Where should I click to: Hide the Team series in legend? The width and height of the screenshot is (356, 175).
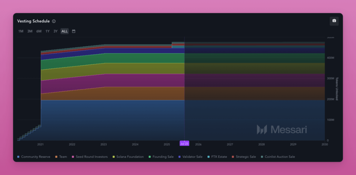61,157
